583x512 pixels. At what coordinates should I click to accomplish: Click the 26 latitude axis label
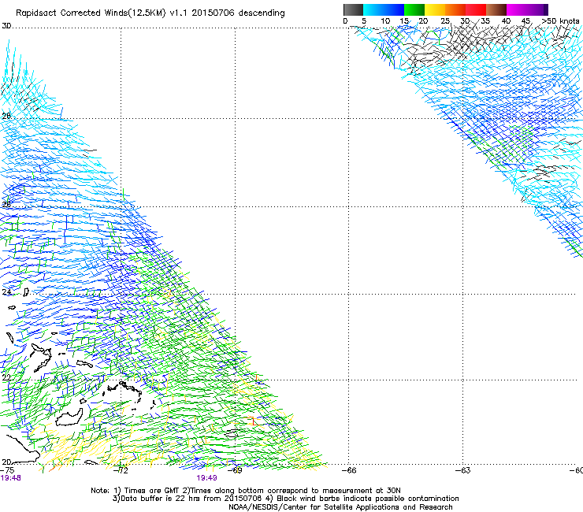tap(6, 205)
